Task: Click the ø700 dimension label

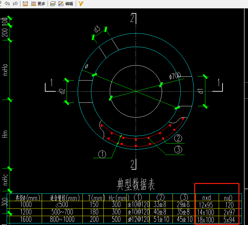Action: coord(175,76)
